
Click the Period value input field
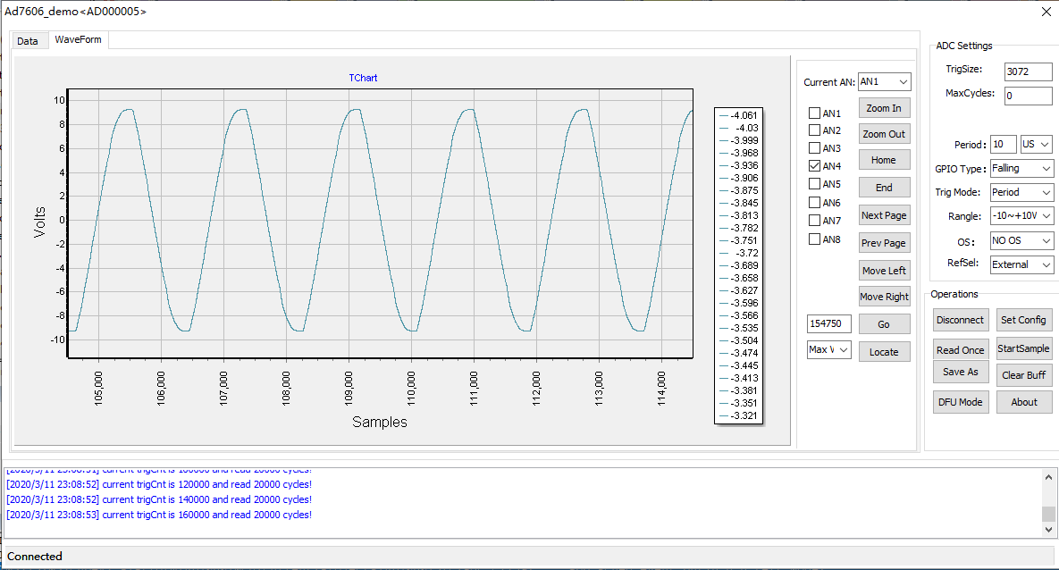coord(1003,145)
